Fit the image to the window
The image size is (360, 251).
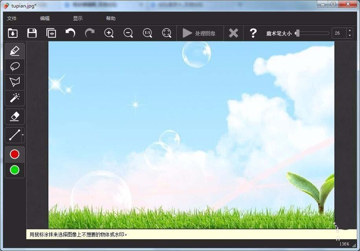click(x=167, y=33)
